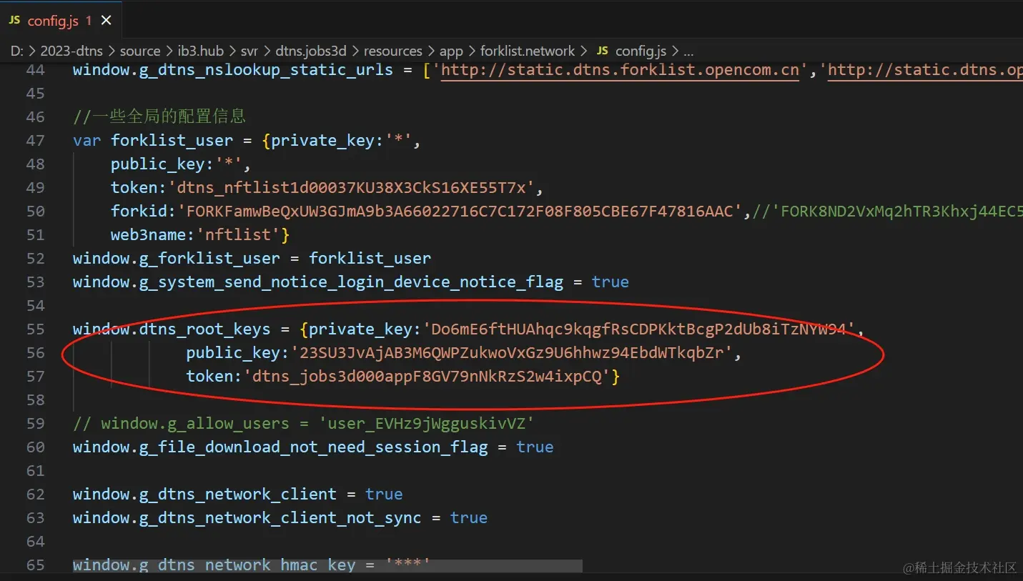Screen dimensions: 1023x581
Task: Click the Chinese comment on line 46
Action: coord(159,116)
